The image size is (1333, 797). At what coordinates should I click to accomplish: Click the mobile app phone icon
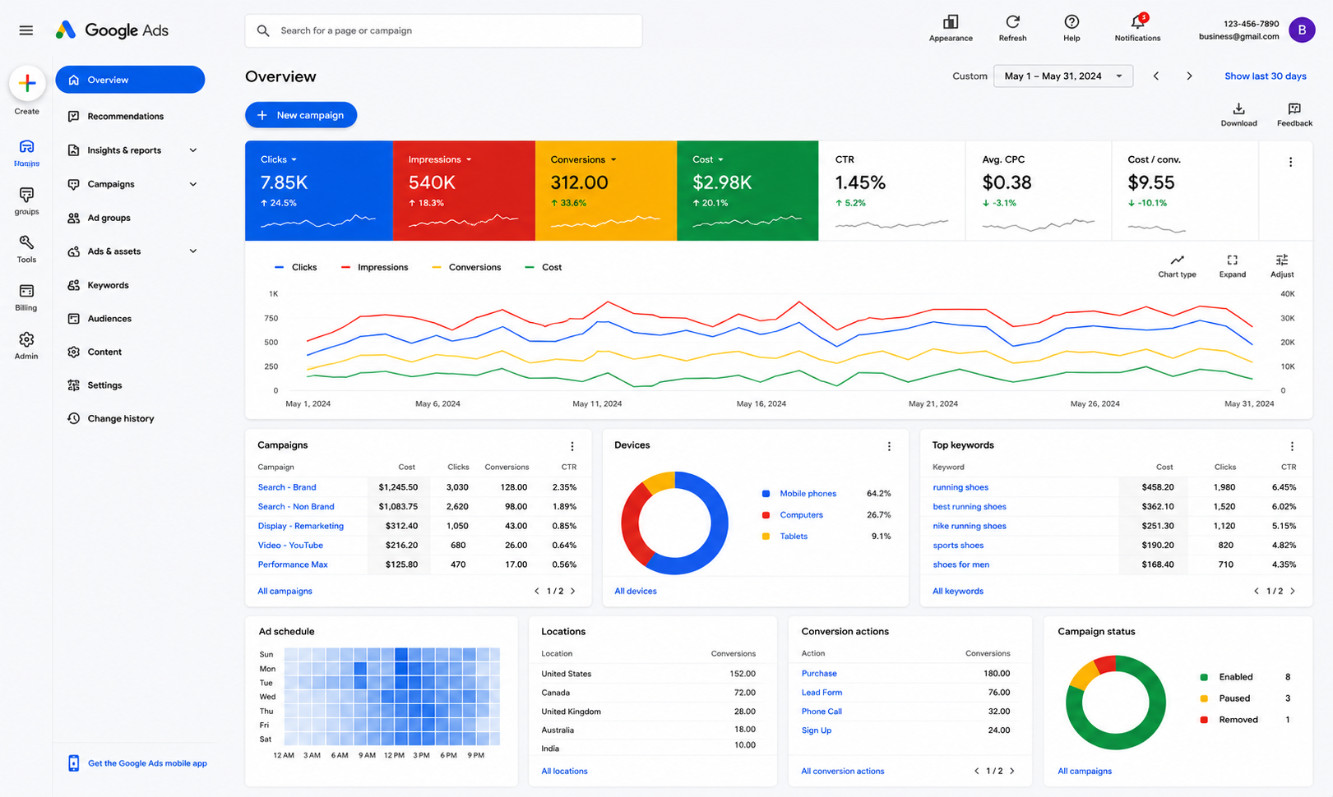click(x=73, y=763)
